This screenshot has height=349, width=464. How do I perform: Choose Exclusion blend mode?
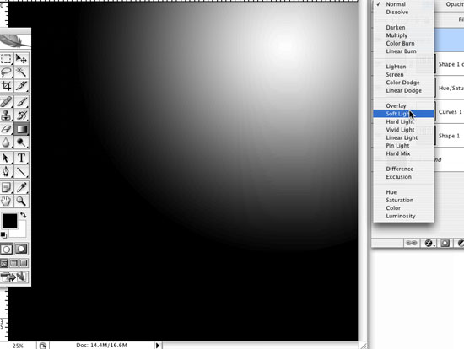403,177
